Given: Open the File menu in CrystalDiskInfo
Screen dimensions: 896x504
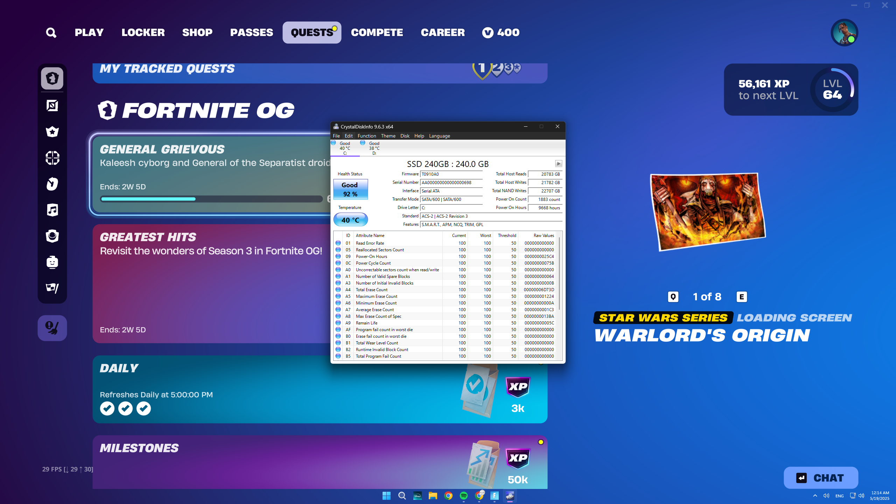Looking at the screenshot, I should 336,136.
